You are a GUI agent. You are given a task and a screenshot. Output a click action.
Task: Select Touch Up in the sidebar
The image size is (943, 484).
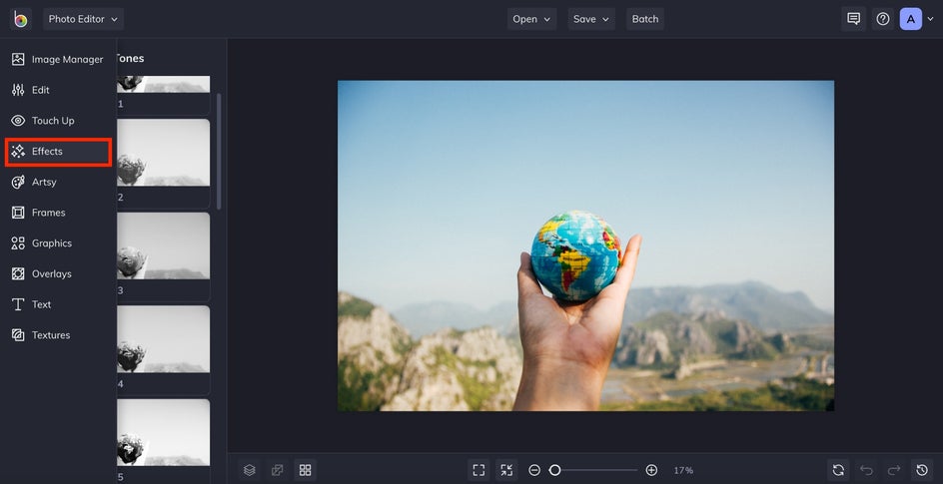pyautogui.click(x=58, y=121)
